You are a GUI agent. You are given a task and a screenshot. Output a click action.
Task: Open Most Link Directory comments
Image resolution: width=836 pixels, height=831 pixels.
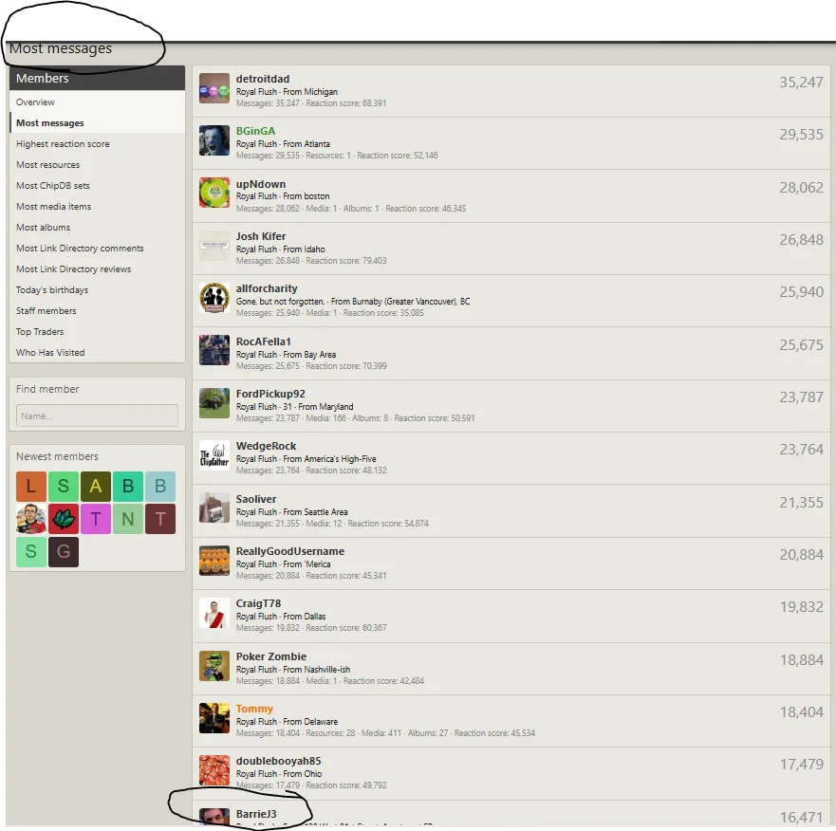point(80,248)
